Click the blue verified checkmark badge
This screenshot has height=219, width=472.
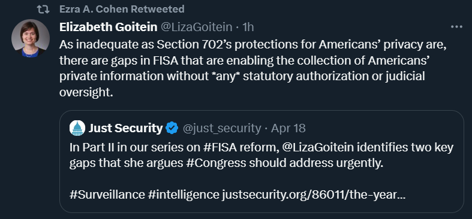pos(172,128)
